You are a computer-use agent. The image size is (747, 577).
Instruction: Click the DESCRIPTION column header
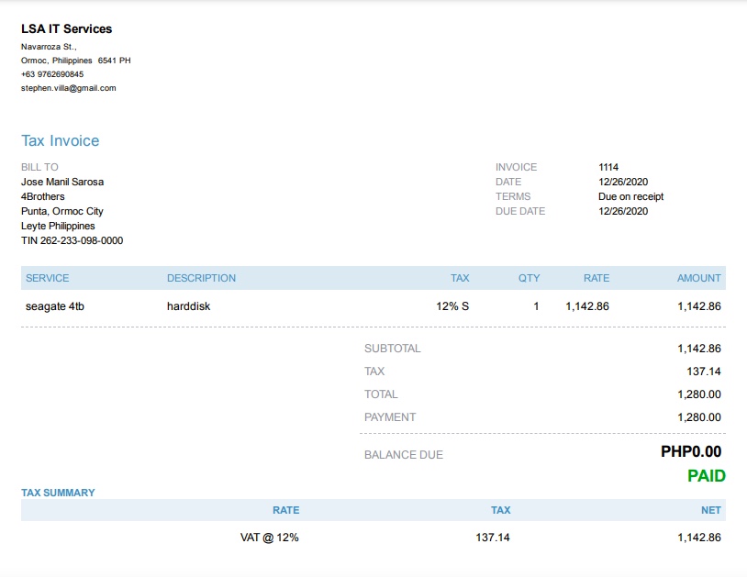click(201, 278)
